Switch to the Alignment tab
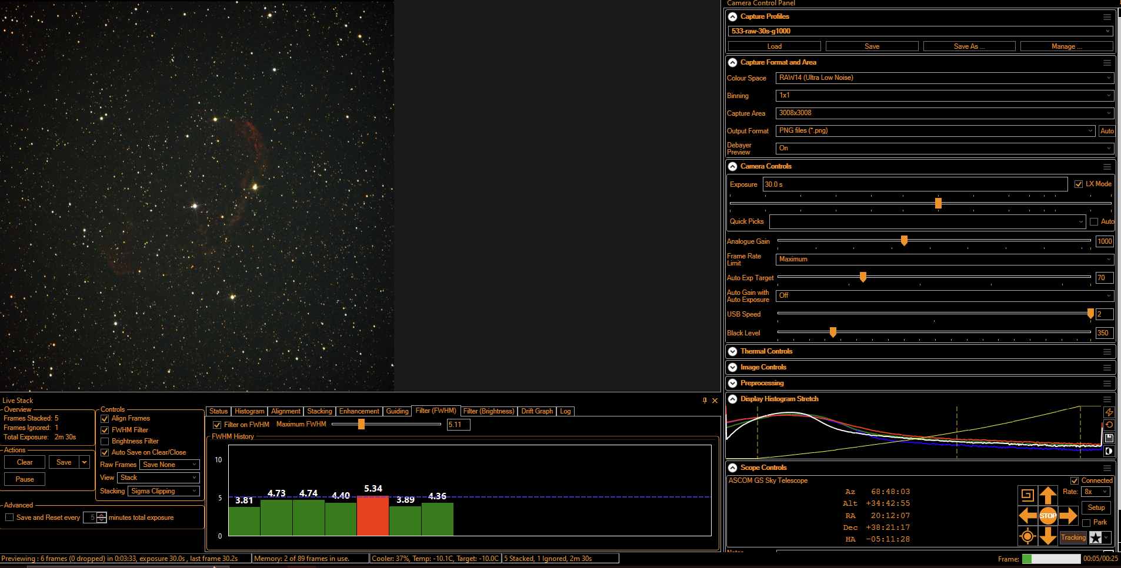 285,411
